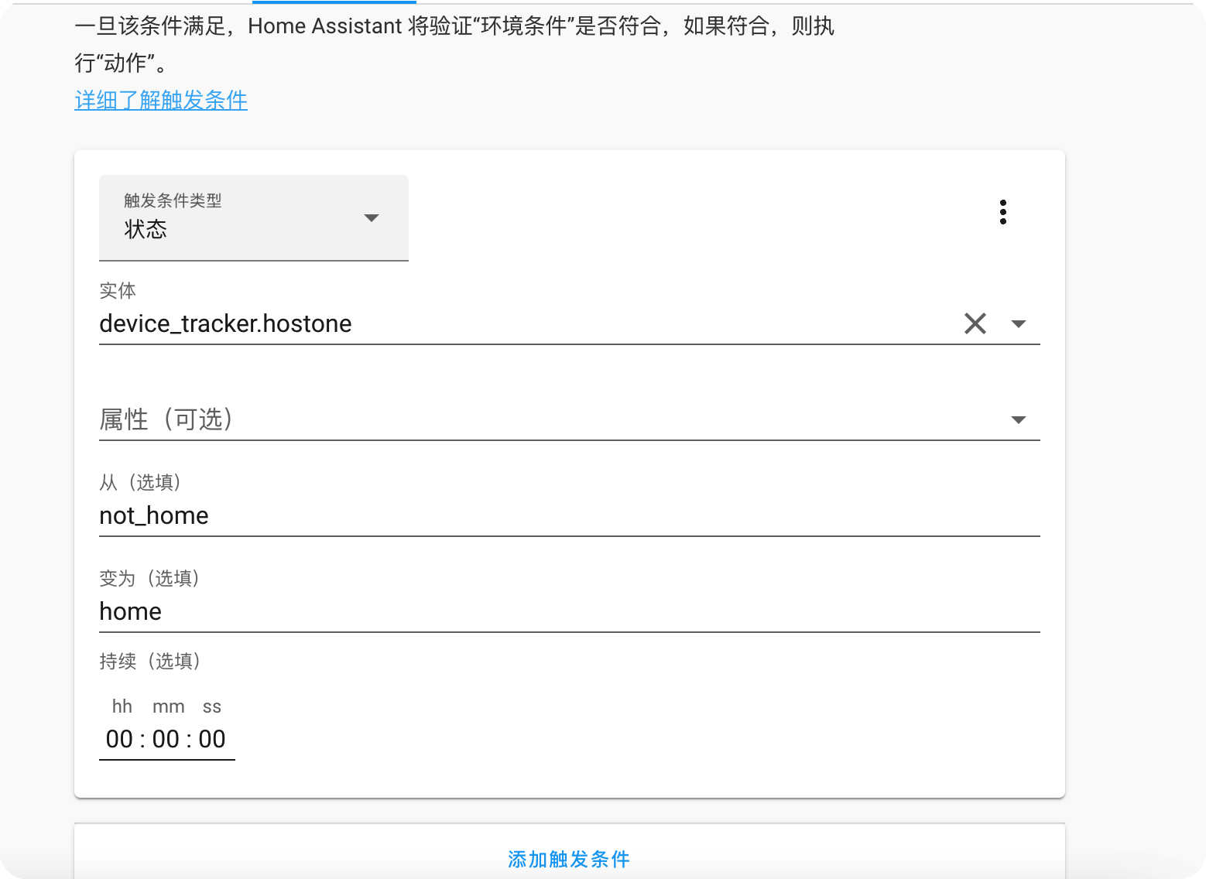Select the seconds value under ss
The height and width of the screenshot is (879, 1206).
click(x=212, y=739)
